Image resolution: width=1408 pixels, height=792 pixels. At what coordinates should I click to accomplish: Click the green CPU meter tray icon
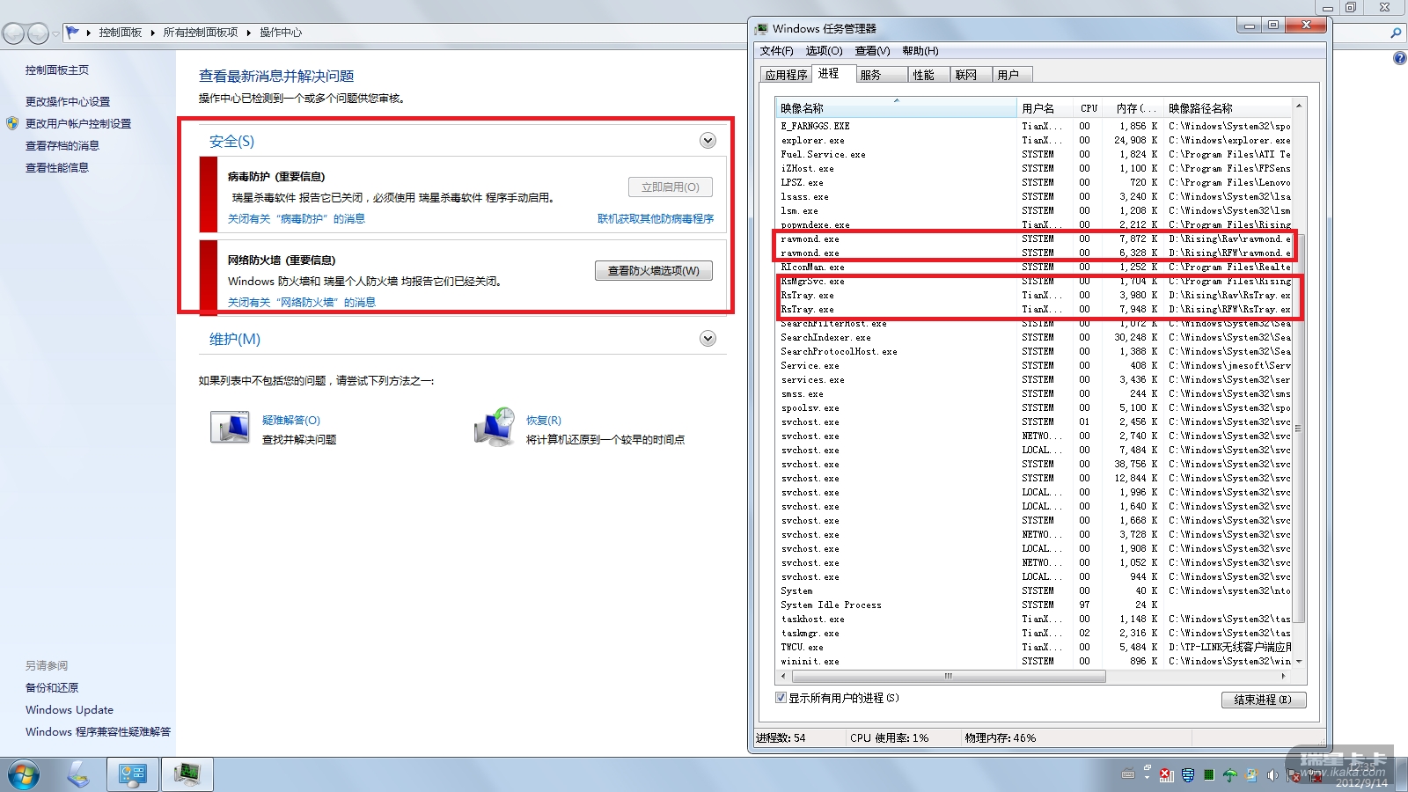[1209, 775]
